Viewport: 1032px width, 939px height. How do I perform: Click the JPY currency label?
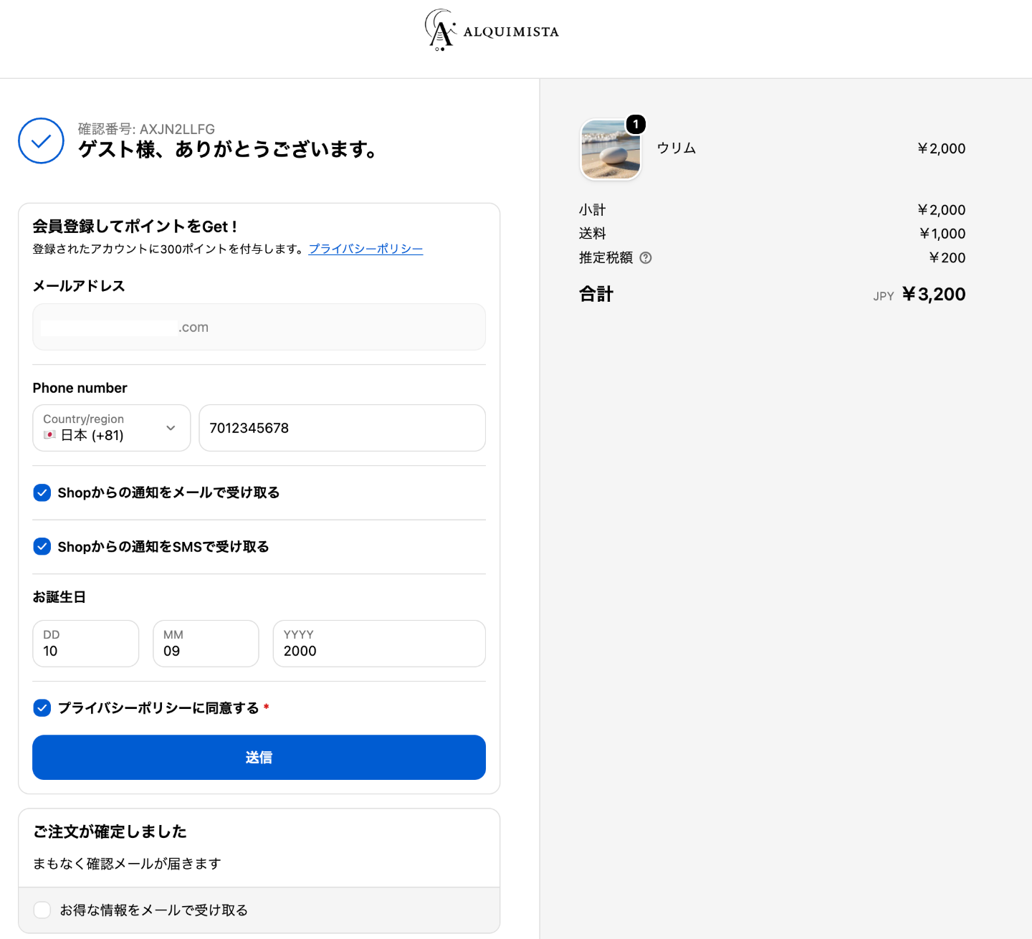883,296
